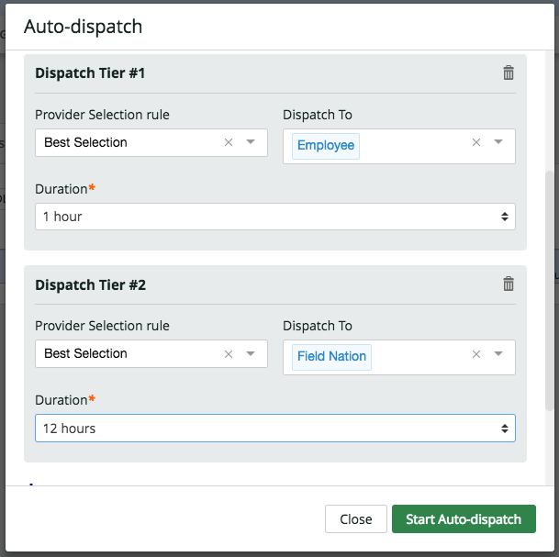Clear Tier #2 Provider Selection rule value
Screen dimensions: 559x557
pos(229,353)
